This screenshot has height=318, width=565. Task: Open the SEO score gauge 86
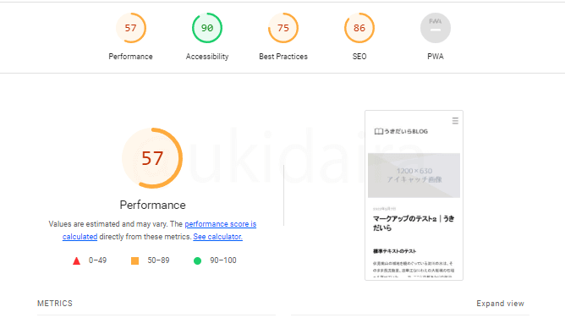(359, 28)
